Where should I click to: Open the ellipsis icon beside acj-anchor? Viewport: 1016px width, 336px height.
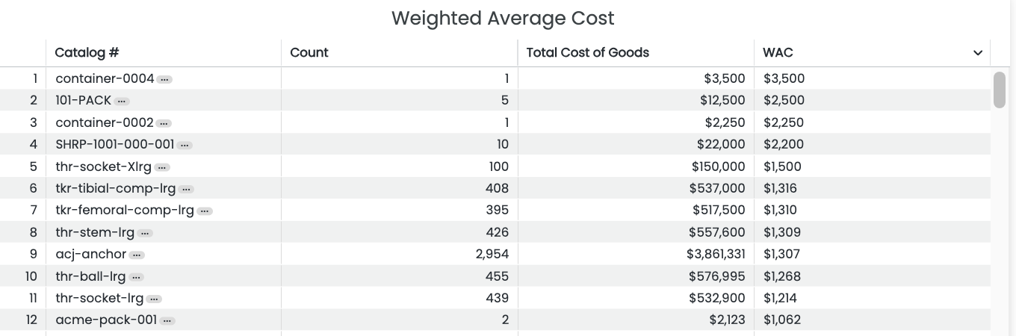[x=136, y=255]
